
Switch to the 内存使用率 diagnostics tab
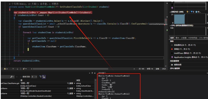pos(192,38)
